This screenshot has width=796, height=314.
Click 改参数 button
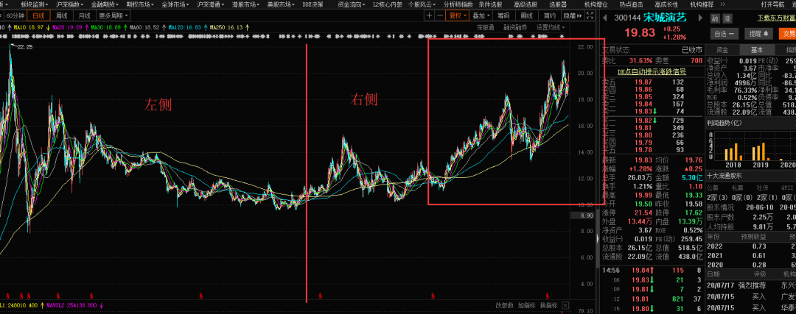[505, 305]
